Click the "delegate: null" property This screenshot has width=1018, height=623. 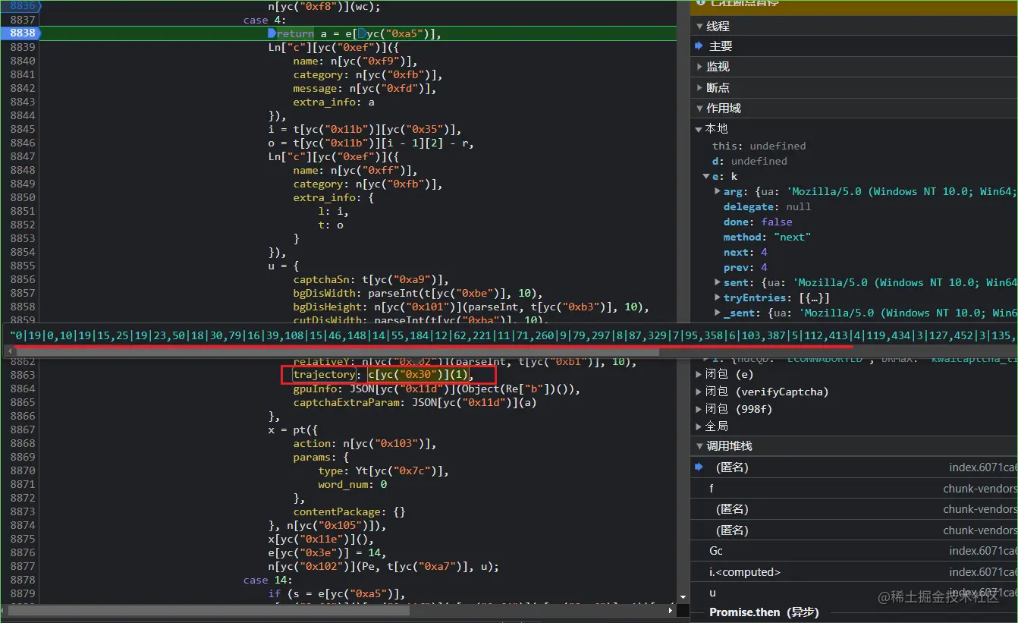coord(767,206)
